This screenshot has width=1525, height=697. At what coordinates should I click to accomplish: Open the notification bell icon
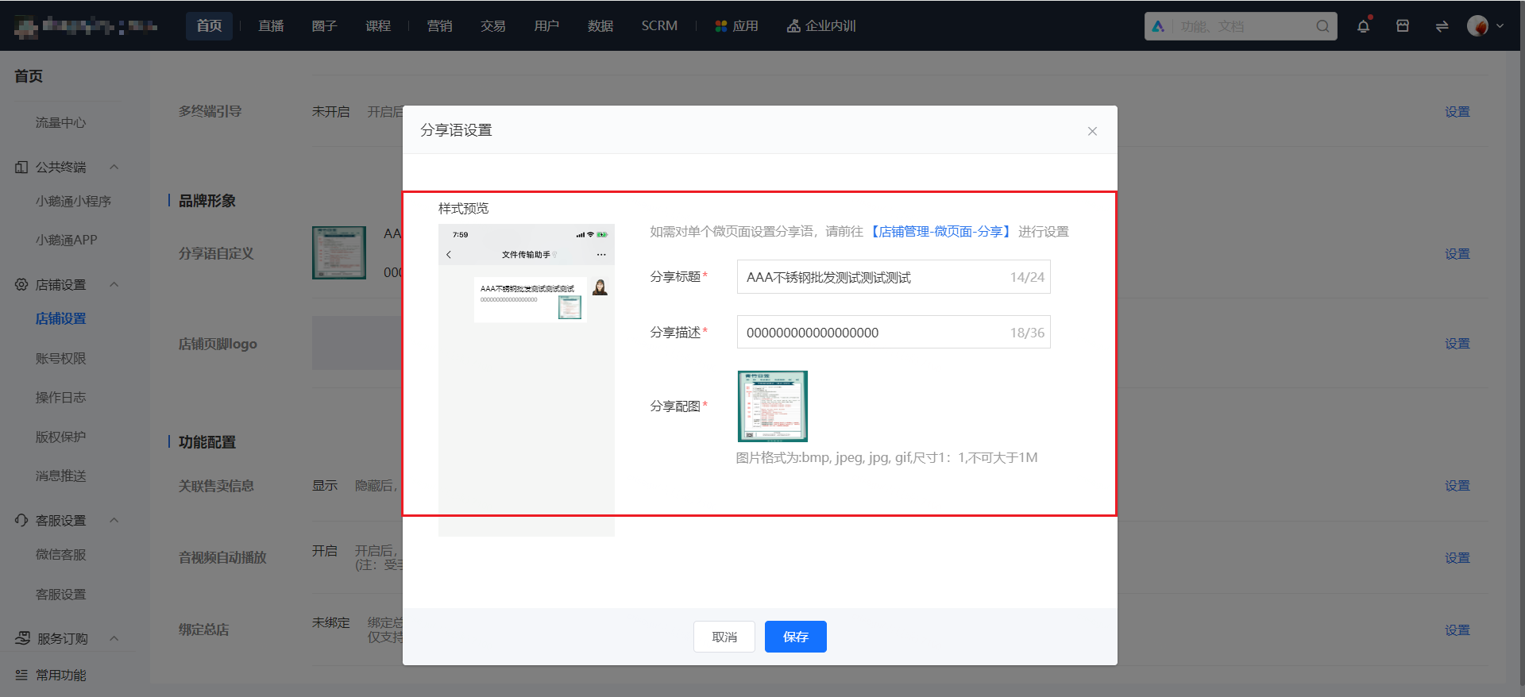click(1363, 26)
